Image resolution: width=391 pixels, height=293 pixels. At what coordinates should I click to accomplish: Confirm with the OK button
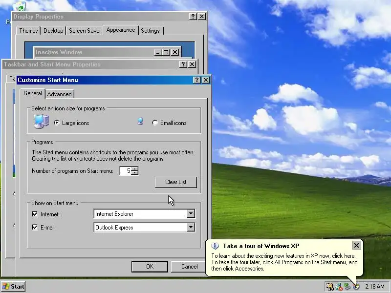click(150, 267)
